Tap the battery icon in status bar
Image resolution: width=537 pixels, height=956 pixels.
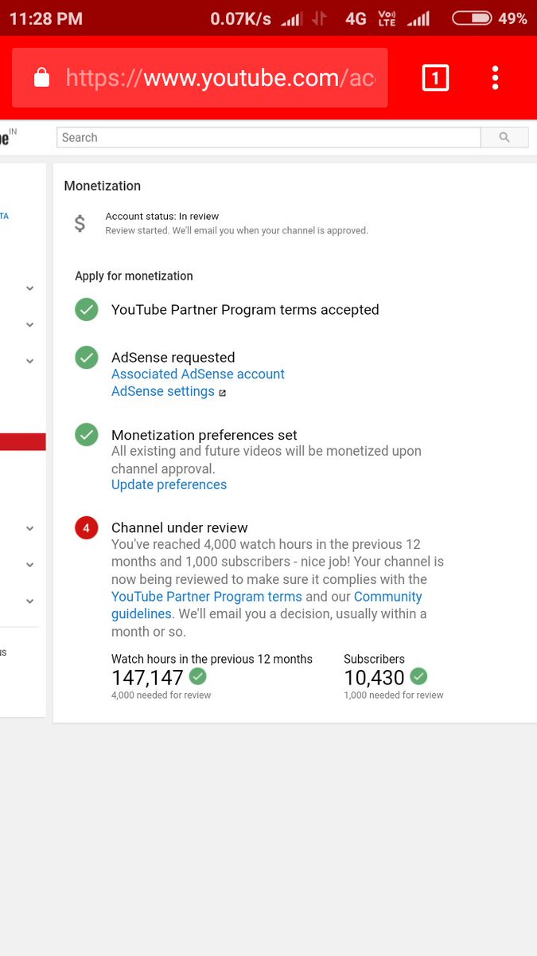pos(472,18)
